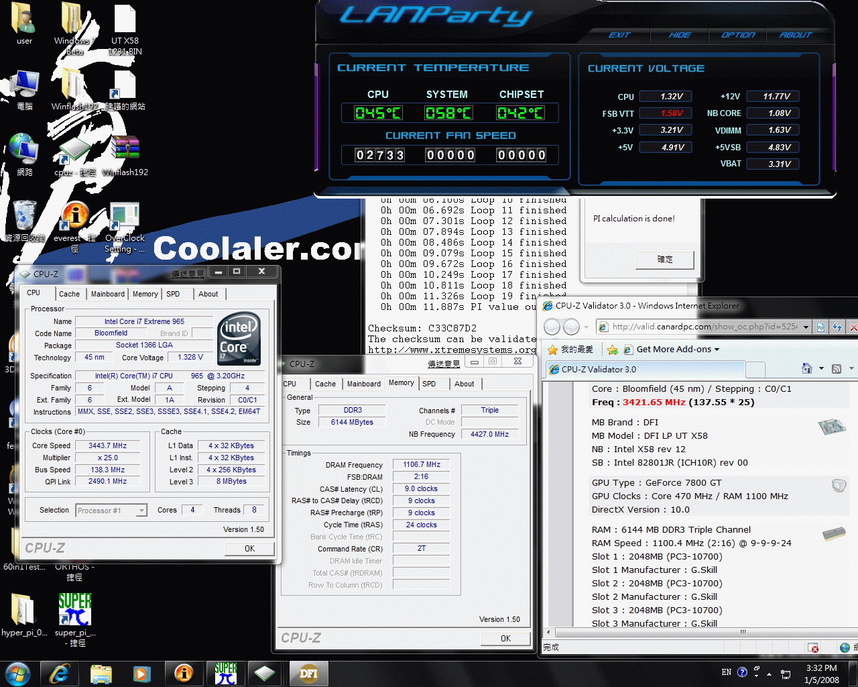858x687 pixels.
Task: Switch to the DFI LANParty taskbar button
Action: pyautogui.click(x=308, y=674)
